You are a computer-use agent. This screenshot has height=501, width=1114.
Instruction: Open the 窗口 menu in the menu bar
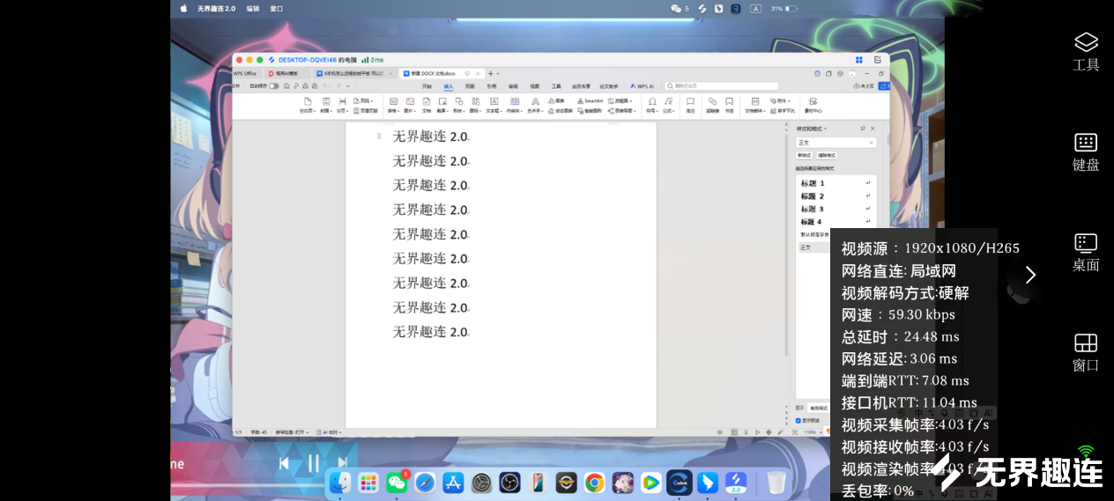click(277, 8)
